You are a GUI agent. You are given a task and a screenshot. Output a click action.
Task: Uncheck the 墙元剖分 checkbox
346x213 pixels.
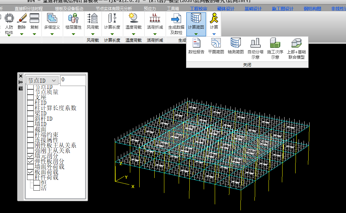pyautogui.click(x=30, y=156)
